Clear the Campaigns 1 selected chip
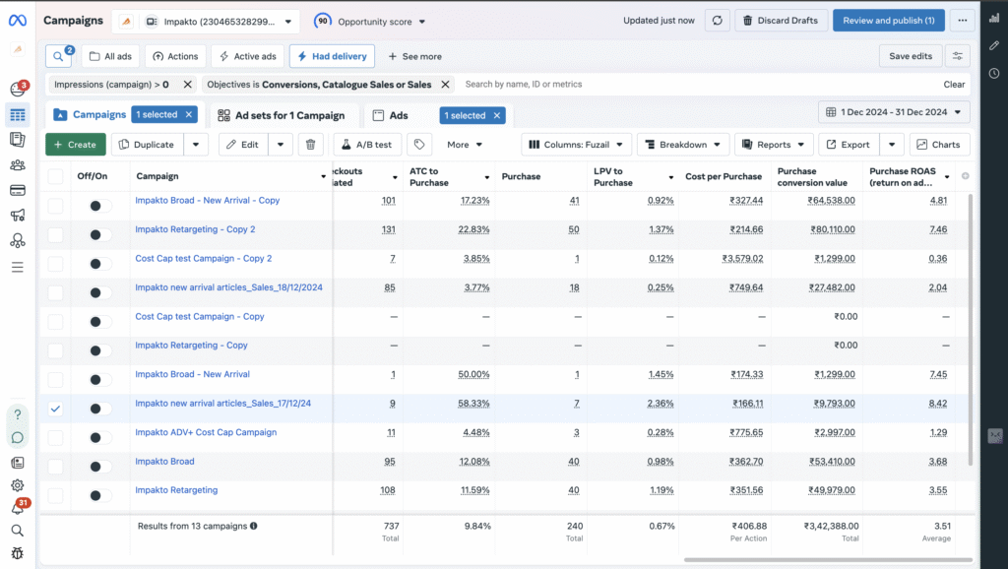Viewport: 1008px width, 569px height. (x=188, y=114)
